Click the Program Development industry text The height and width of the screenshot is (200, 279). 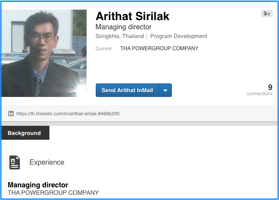click(178, 36)
